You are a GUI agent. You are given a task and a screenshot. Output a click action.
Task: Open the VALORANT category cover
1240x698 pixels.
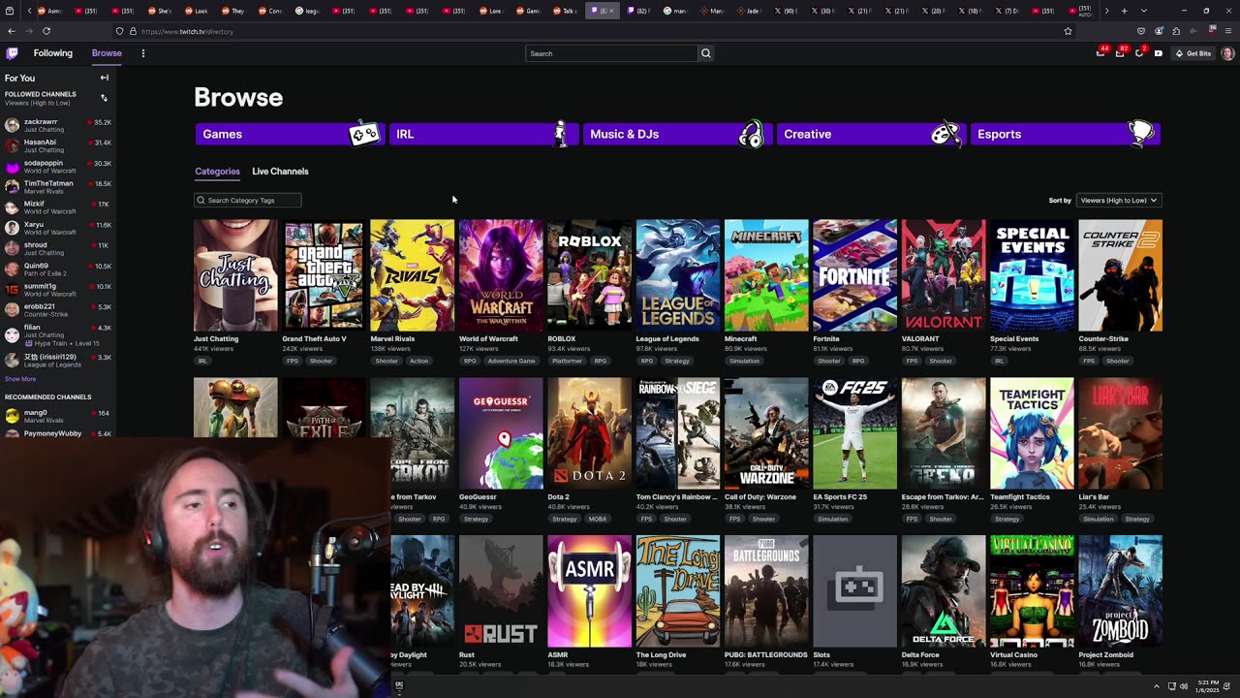click(944, 275)
